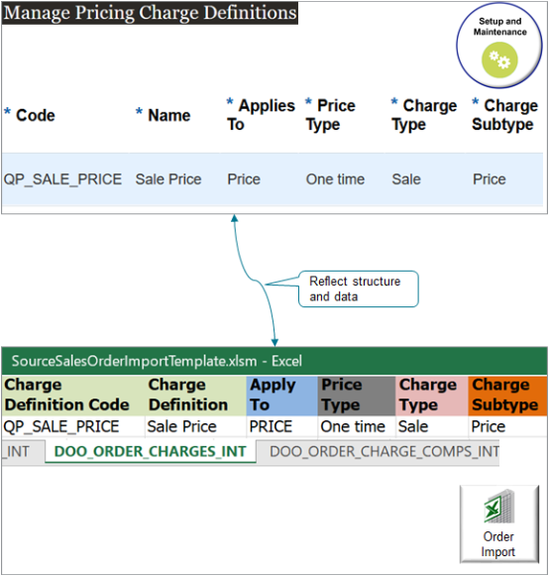549x576 pixels.
Task: Select the Sale Price name cell in the top table
Action: click(x=168, y=179)
